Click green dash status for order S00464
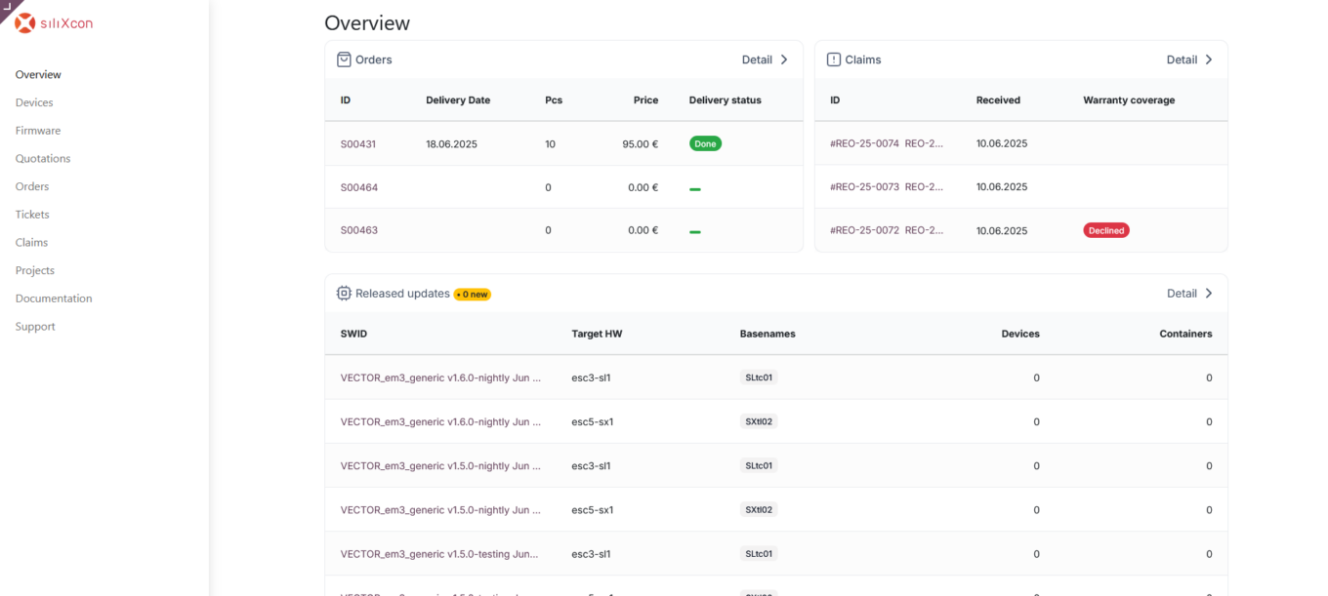 695,188
